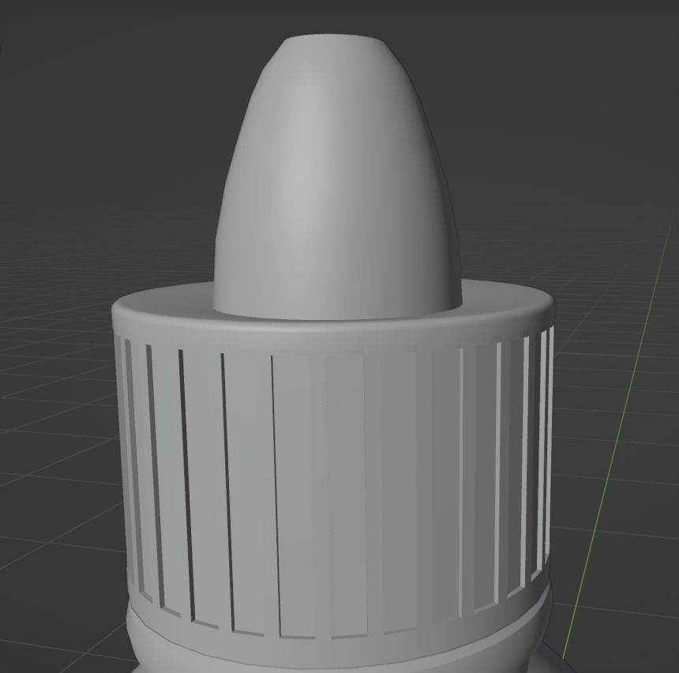Select the bullet-shaped nozzle tip mesh
Image resolution: width=679 pixels, height=673 pixels.
click(337, 178)
